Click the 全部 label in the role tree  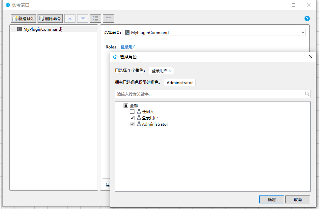134,105
